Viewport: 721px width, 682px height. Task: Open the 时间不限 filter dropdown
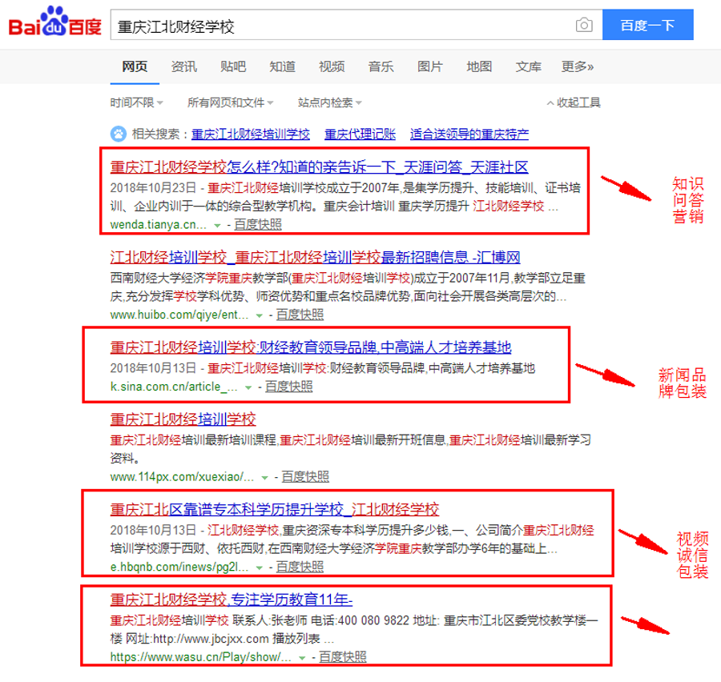point(136,102)
